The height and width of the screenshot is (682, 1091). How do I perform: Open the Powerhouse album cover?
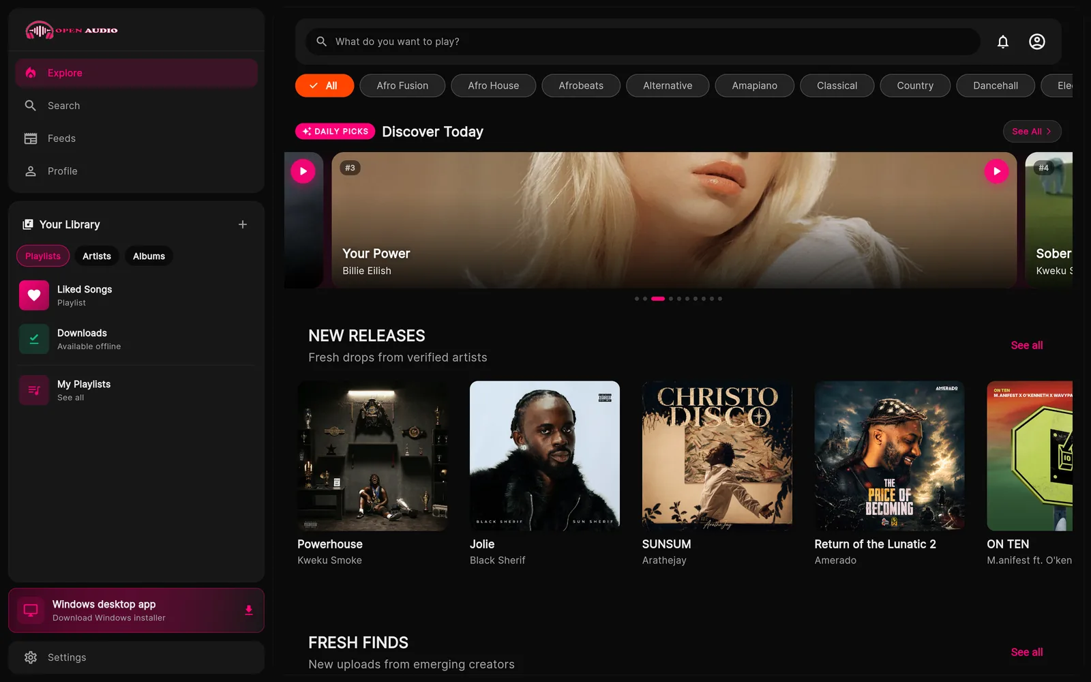(x=372, y=456)
